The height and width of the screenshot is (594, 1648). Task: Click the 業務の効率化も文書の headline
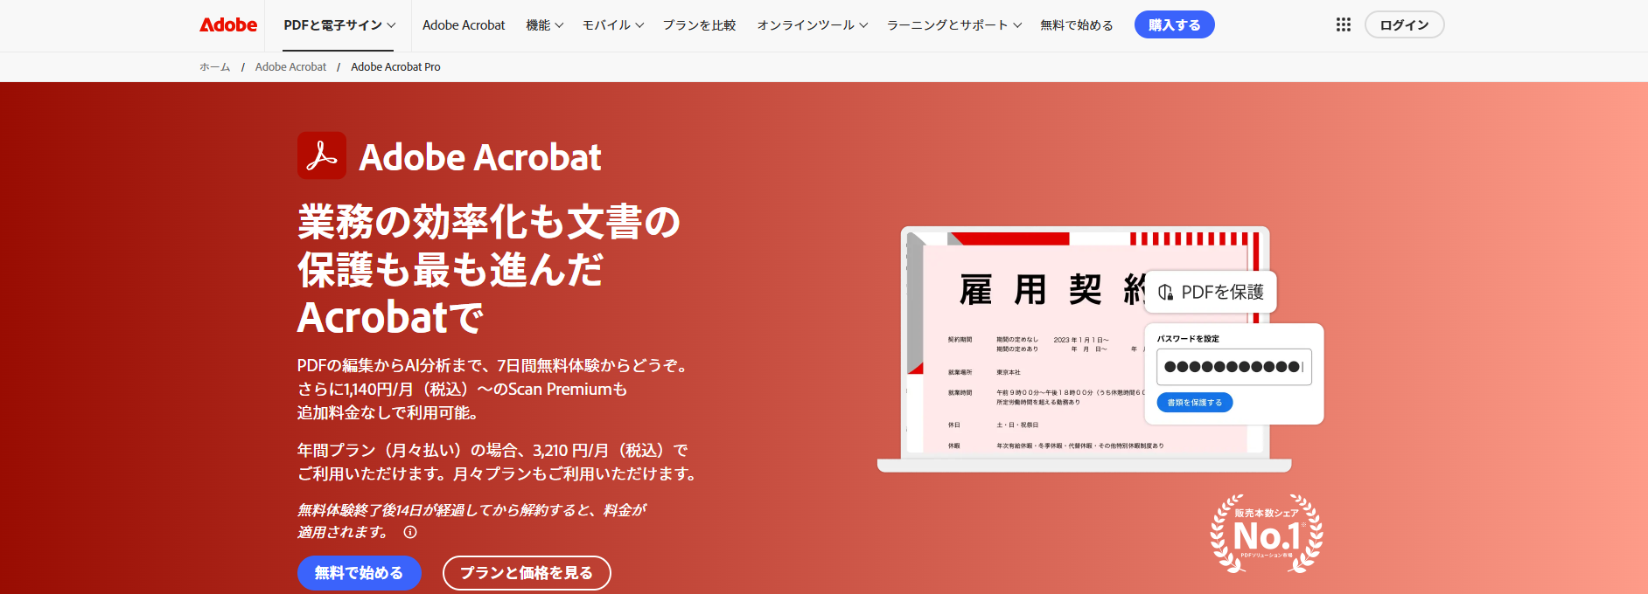pyautogui.click(x=489, y=269)
